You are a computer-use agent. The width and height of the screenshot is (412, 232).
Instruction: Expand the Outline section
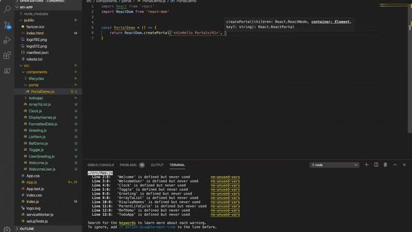tap(27, 229)
